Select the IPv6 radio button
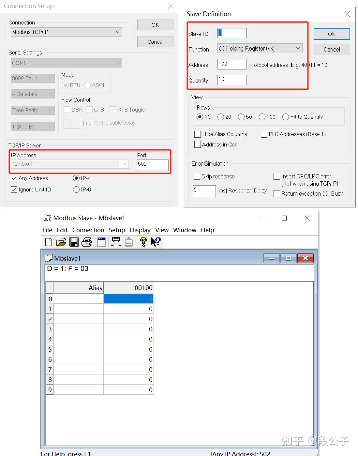358x456 pixels. pyautogui.click(x=76, y=190)
